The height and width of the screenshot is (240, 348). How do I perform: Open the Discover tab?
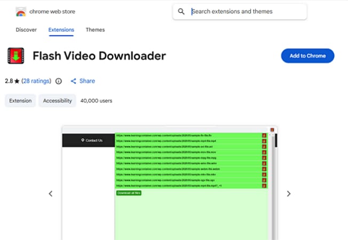pos(26,30)
